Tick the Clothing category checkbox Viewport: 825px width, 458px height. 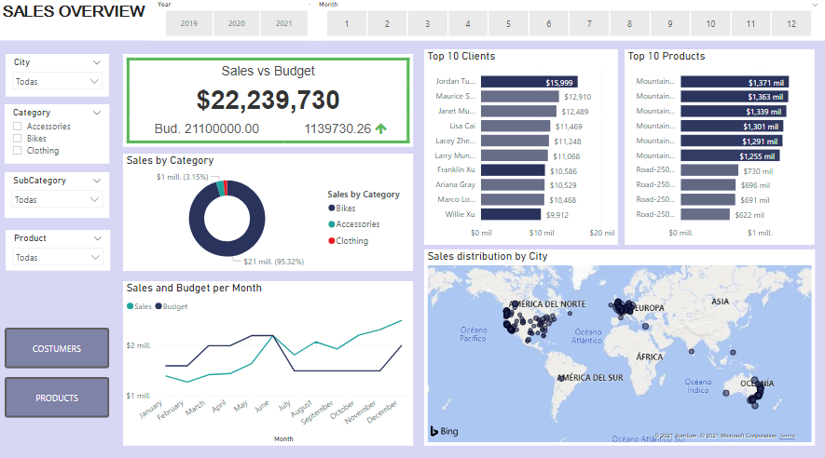point(18,151)
